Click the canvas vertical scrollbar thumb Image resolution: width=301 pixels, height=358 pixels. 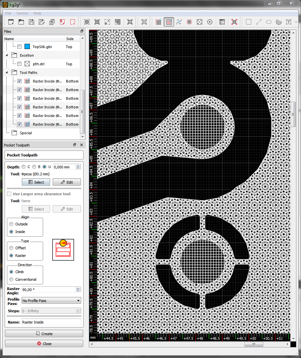293,114
